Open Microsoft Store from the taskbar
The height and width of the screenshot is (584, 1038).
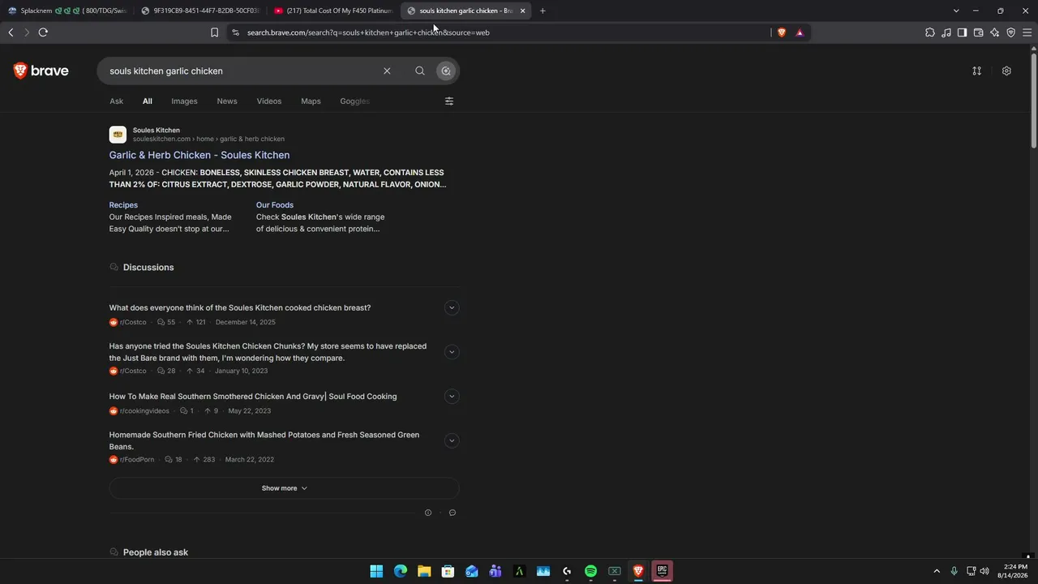448,571
